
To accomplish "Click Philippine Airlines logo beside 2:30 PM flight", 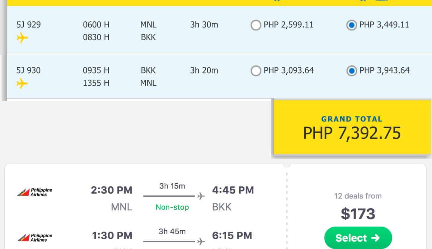I will 35,192.
